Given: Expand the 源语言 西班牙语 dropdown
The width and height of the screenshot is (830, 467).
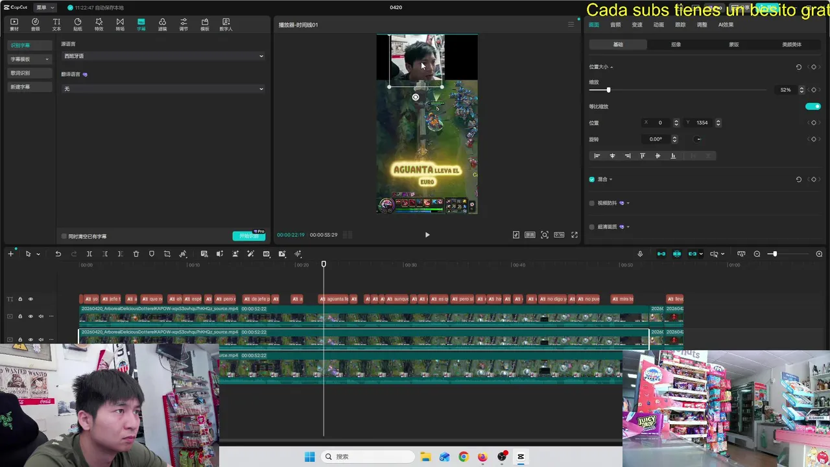Looking at the screenshot, I should (x=163, y=56).
